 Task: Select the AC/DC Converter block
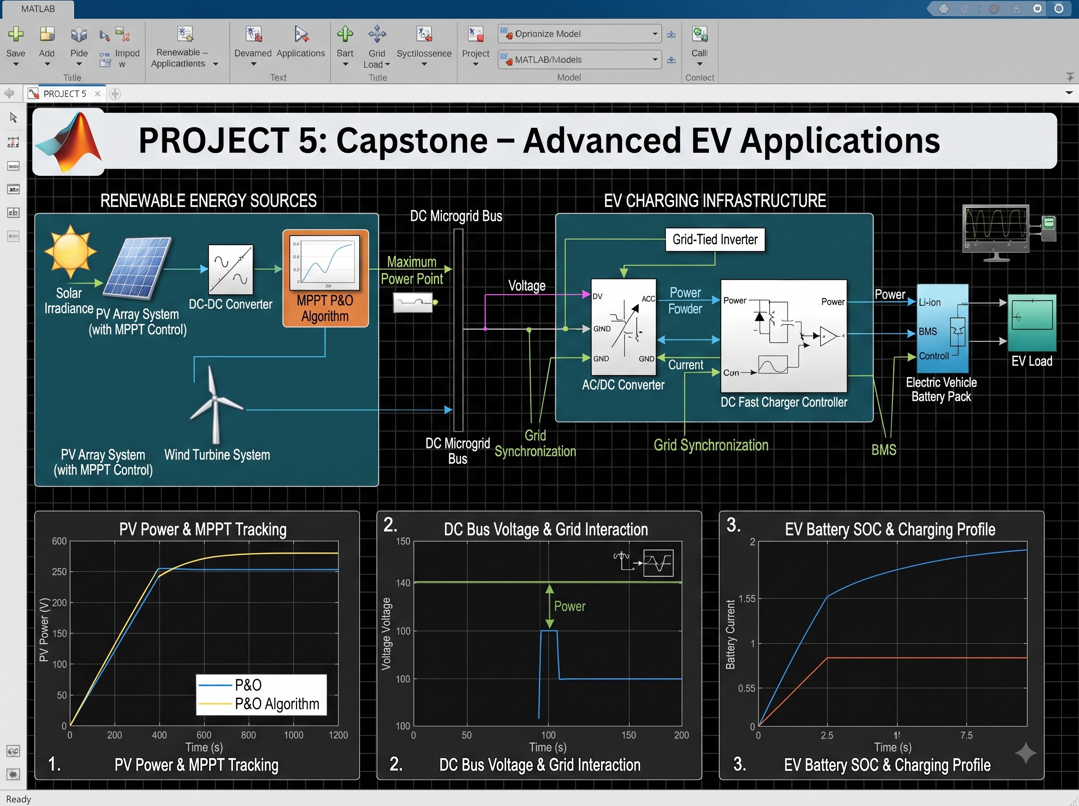(624, 327)
